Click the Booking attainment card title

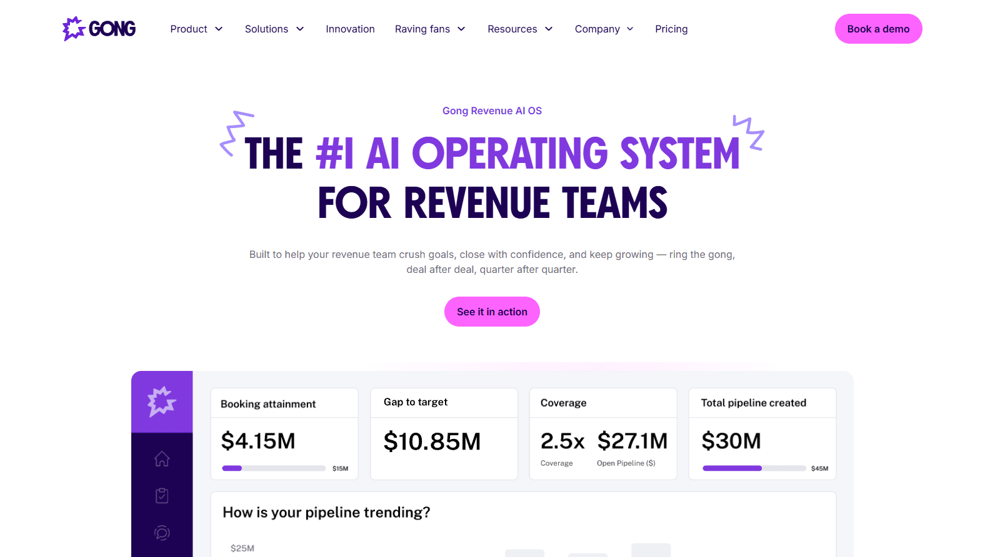click(268, 404)
